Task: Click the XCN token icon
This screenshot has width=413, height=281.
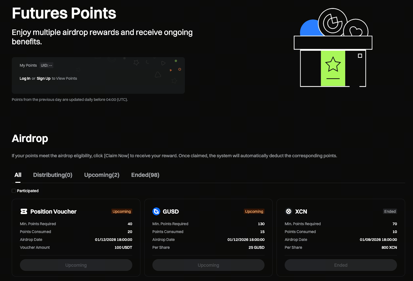Action: pos(289,212)
